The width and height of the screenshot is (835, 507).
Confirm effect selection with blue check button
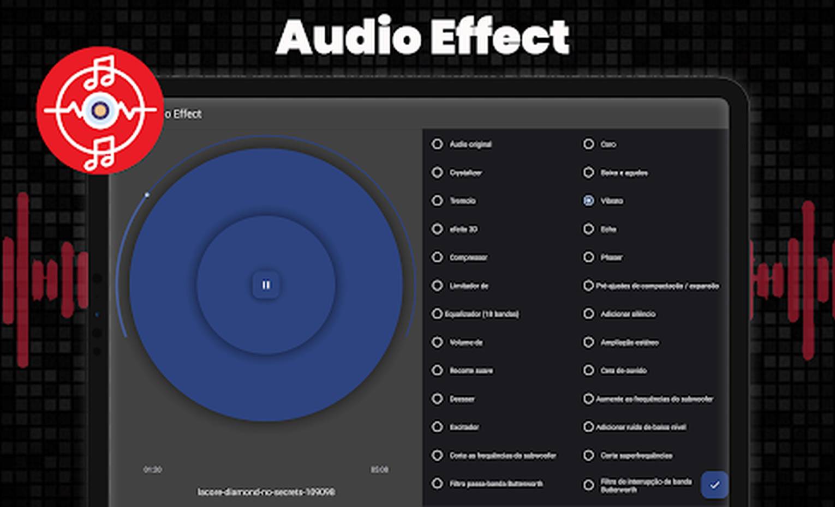[715, 484]
